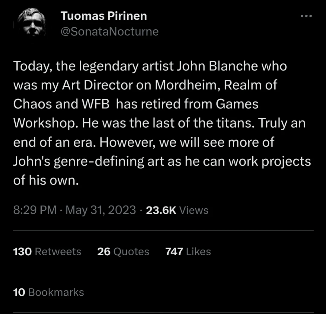Click the Likes label
This screenshot has width=326, height=314.
[x=198, y=251]
